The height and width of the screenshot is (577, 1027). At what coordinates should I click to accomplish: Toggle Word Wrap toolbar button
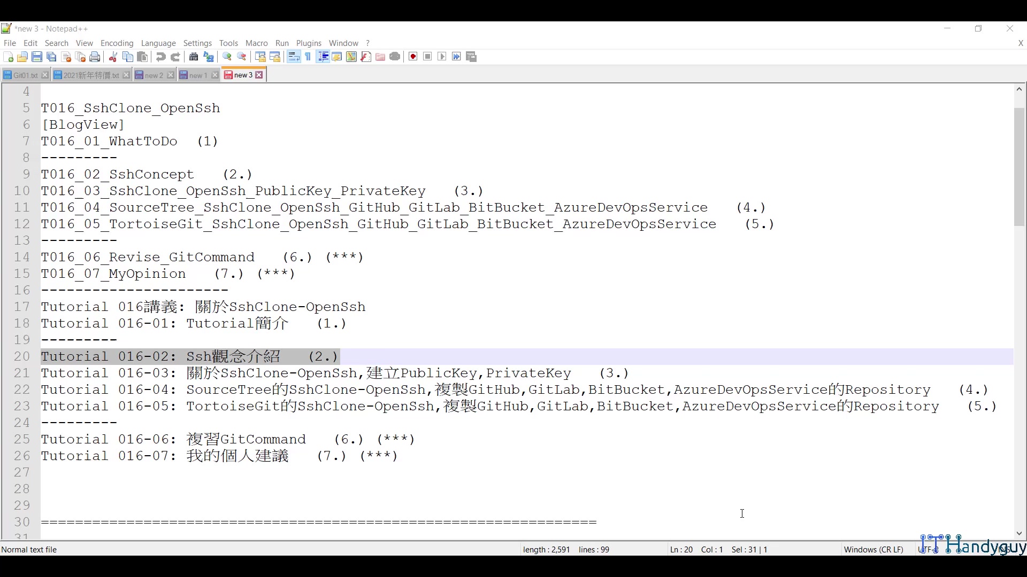[x=294, y=57]
